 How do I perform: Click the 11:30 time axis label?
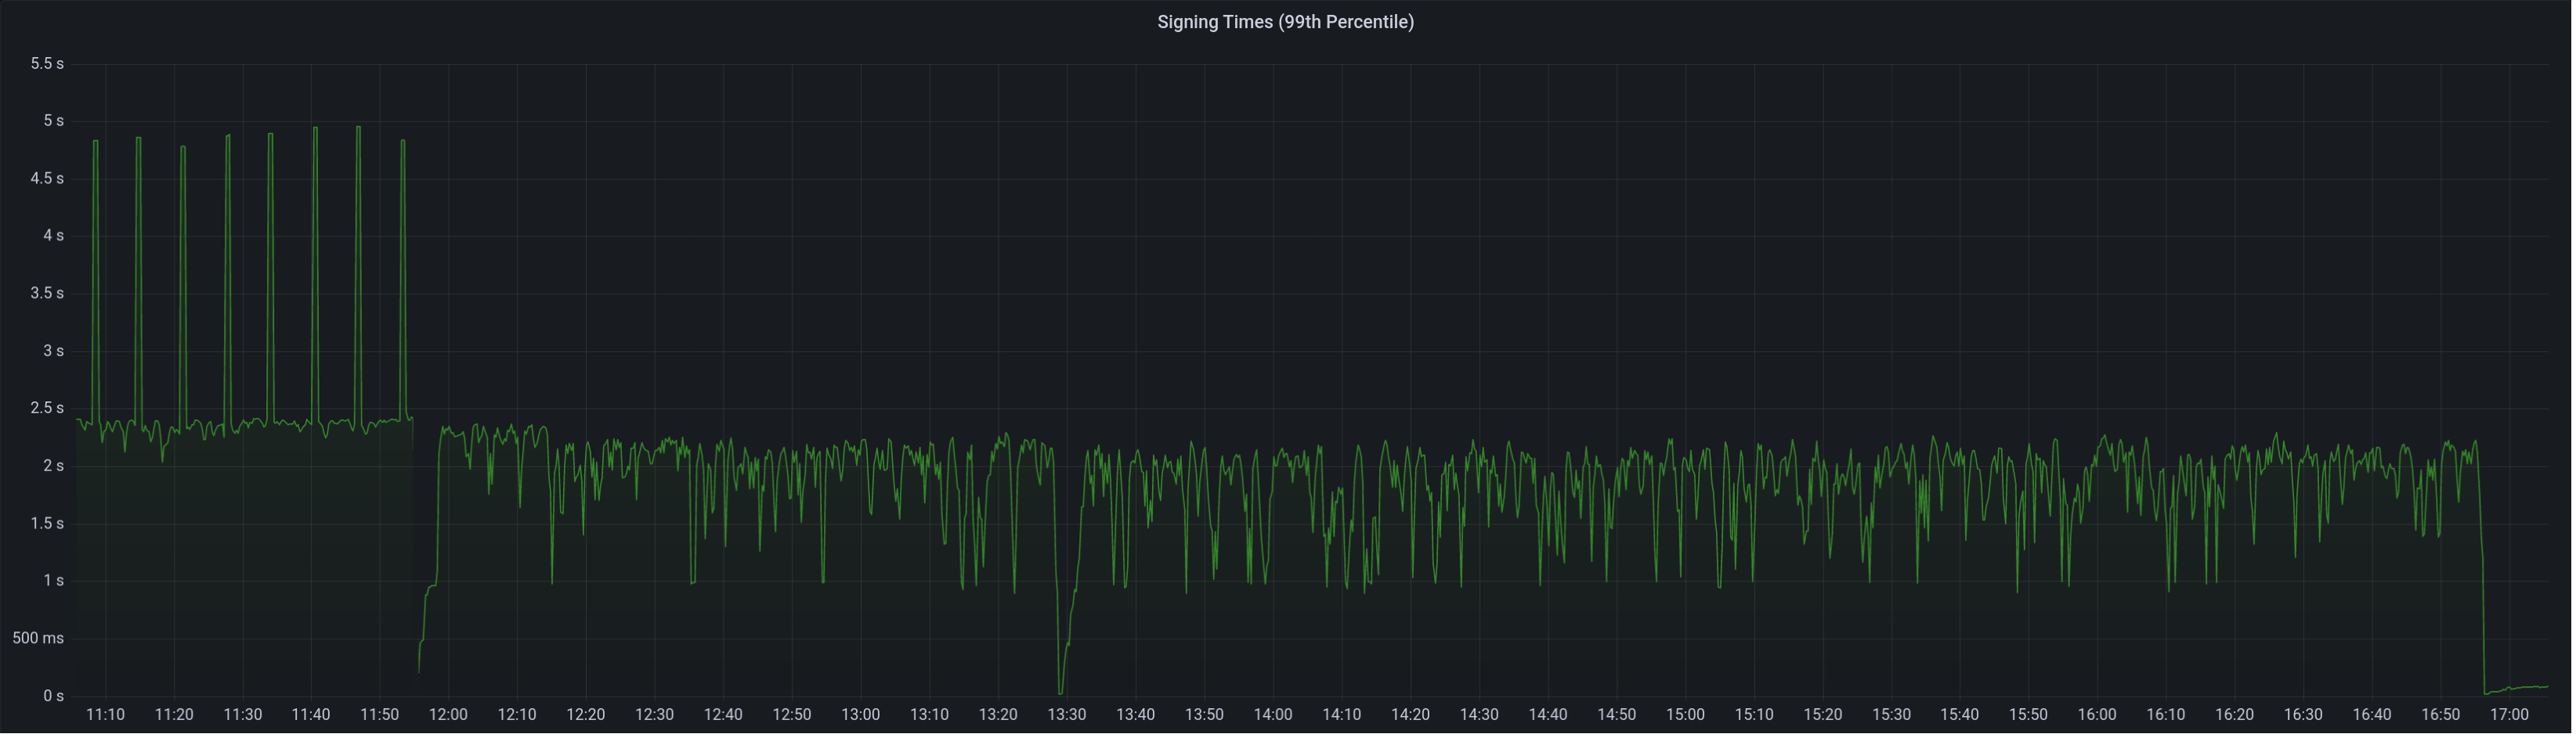[242, 715]
